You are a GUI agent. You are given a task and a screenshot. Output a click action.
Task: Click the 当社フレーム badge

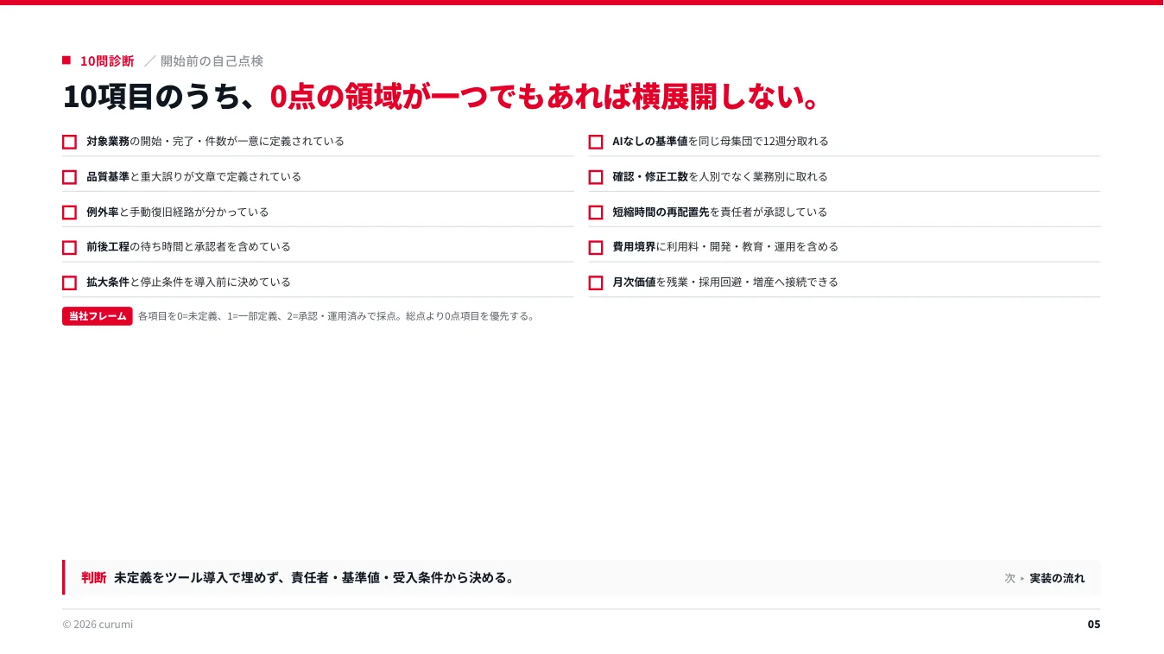98,316
